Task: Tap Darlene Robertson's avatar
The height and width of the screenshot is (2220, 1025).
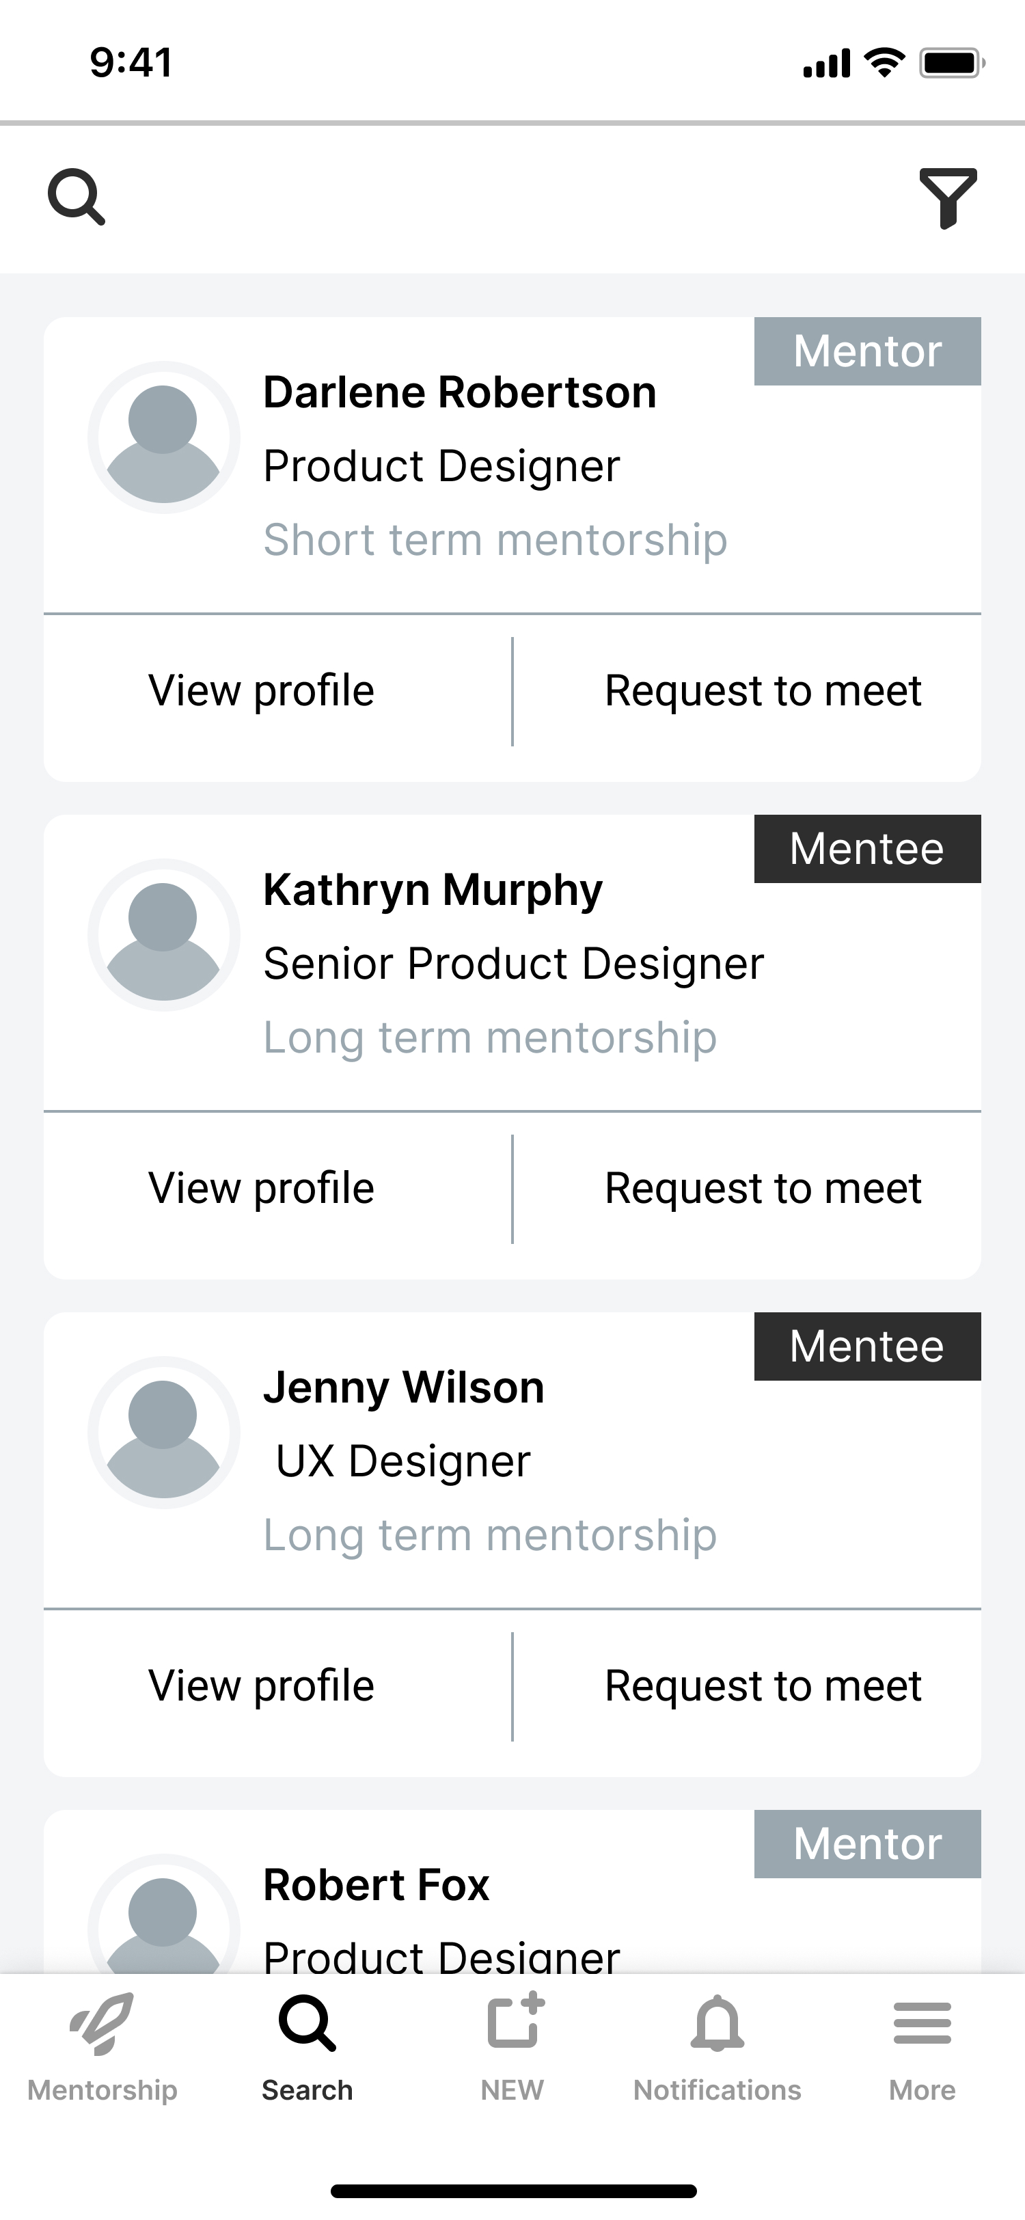Action: pos(163,438)
